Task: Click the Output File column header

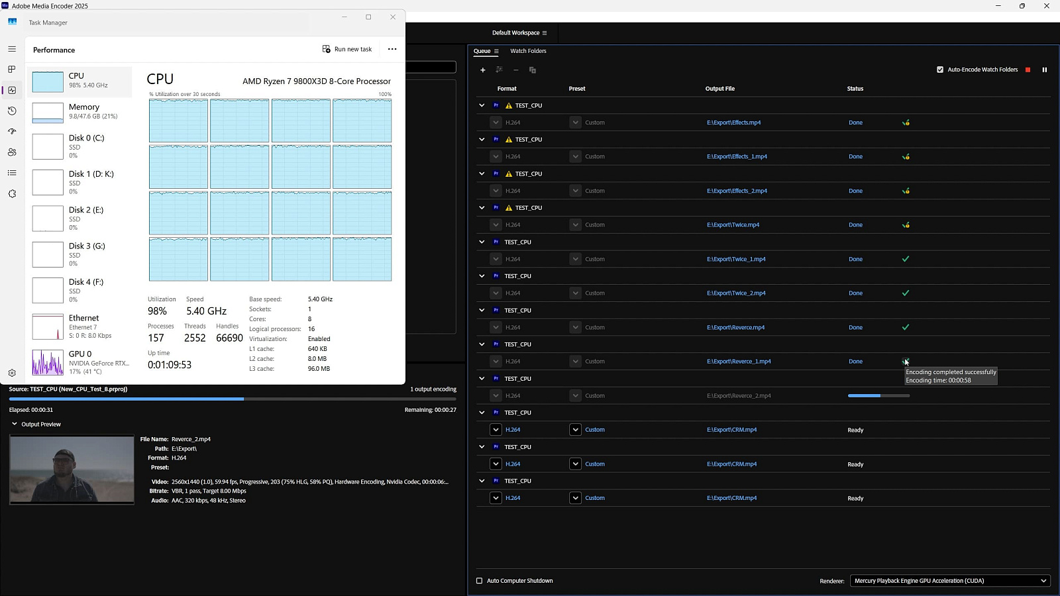Action: point(719,89)
